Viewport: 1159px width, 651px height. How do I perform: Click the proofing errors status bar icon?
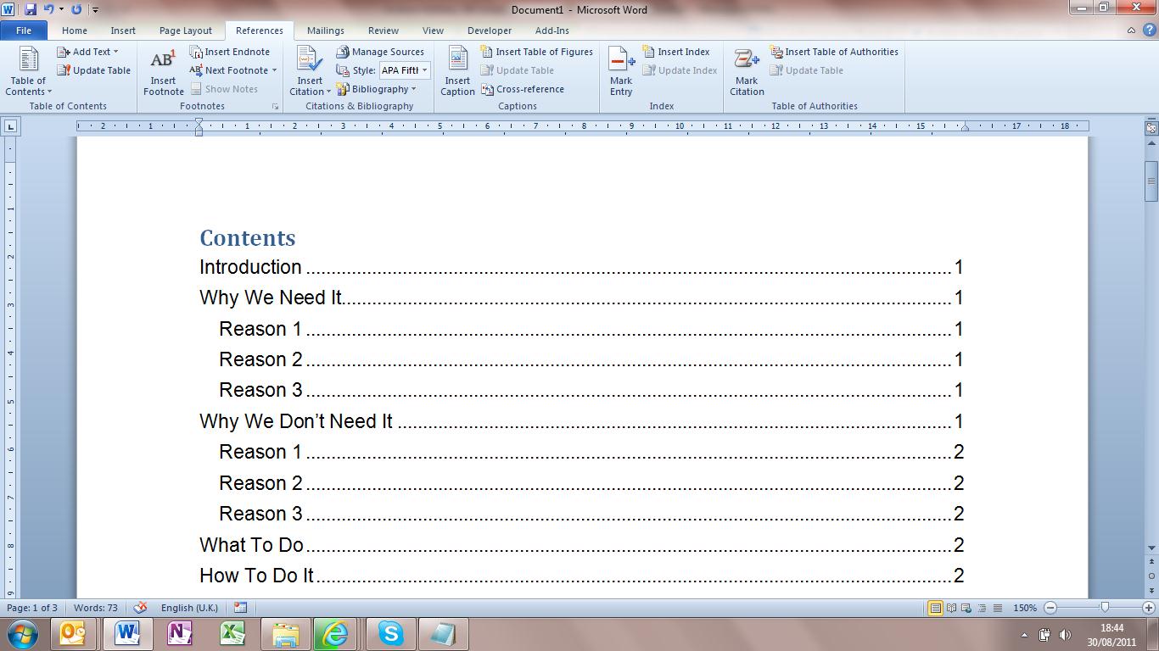coord(141,608)
